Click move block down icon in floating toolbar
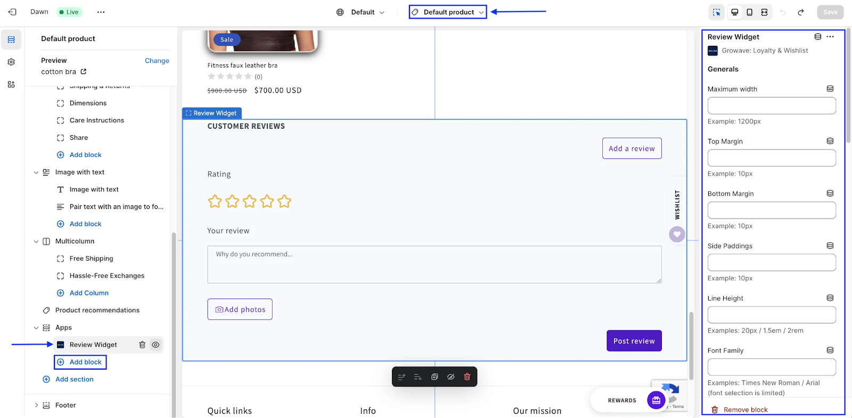 point(418,377)
